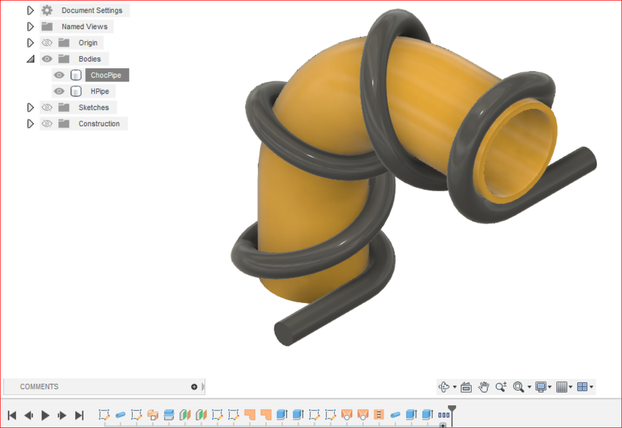Open the Orbit type dropdown arrow

click(454, 386)
